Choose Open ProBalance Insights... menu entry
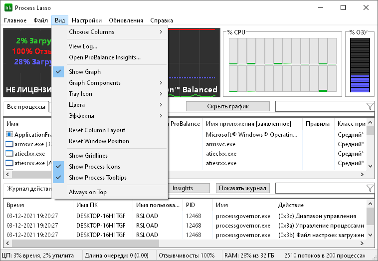The image size is (378, 261). pyautogui.click(x=110, y=57)
